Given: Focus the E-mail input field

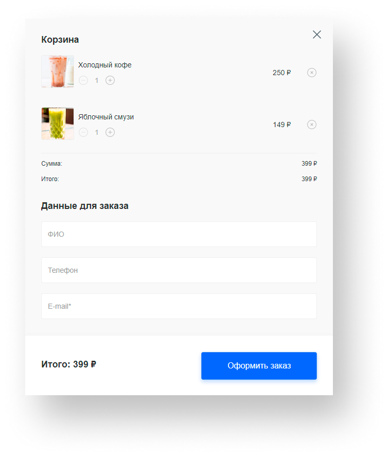Looking at the screenshot, I should [x=179, y=306].
